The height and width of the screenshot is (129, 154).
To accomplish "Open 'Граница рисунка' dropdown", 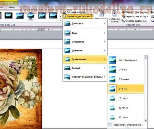I will coord(75,12).
